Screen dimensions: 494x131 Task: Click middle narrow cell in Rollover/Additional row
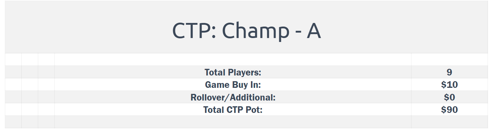(x=30, y=97)
